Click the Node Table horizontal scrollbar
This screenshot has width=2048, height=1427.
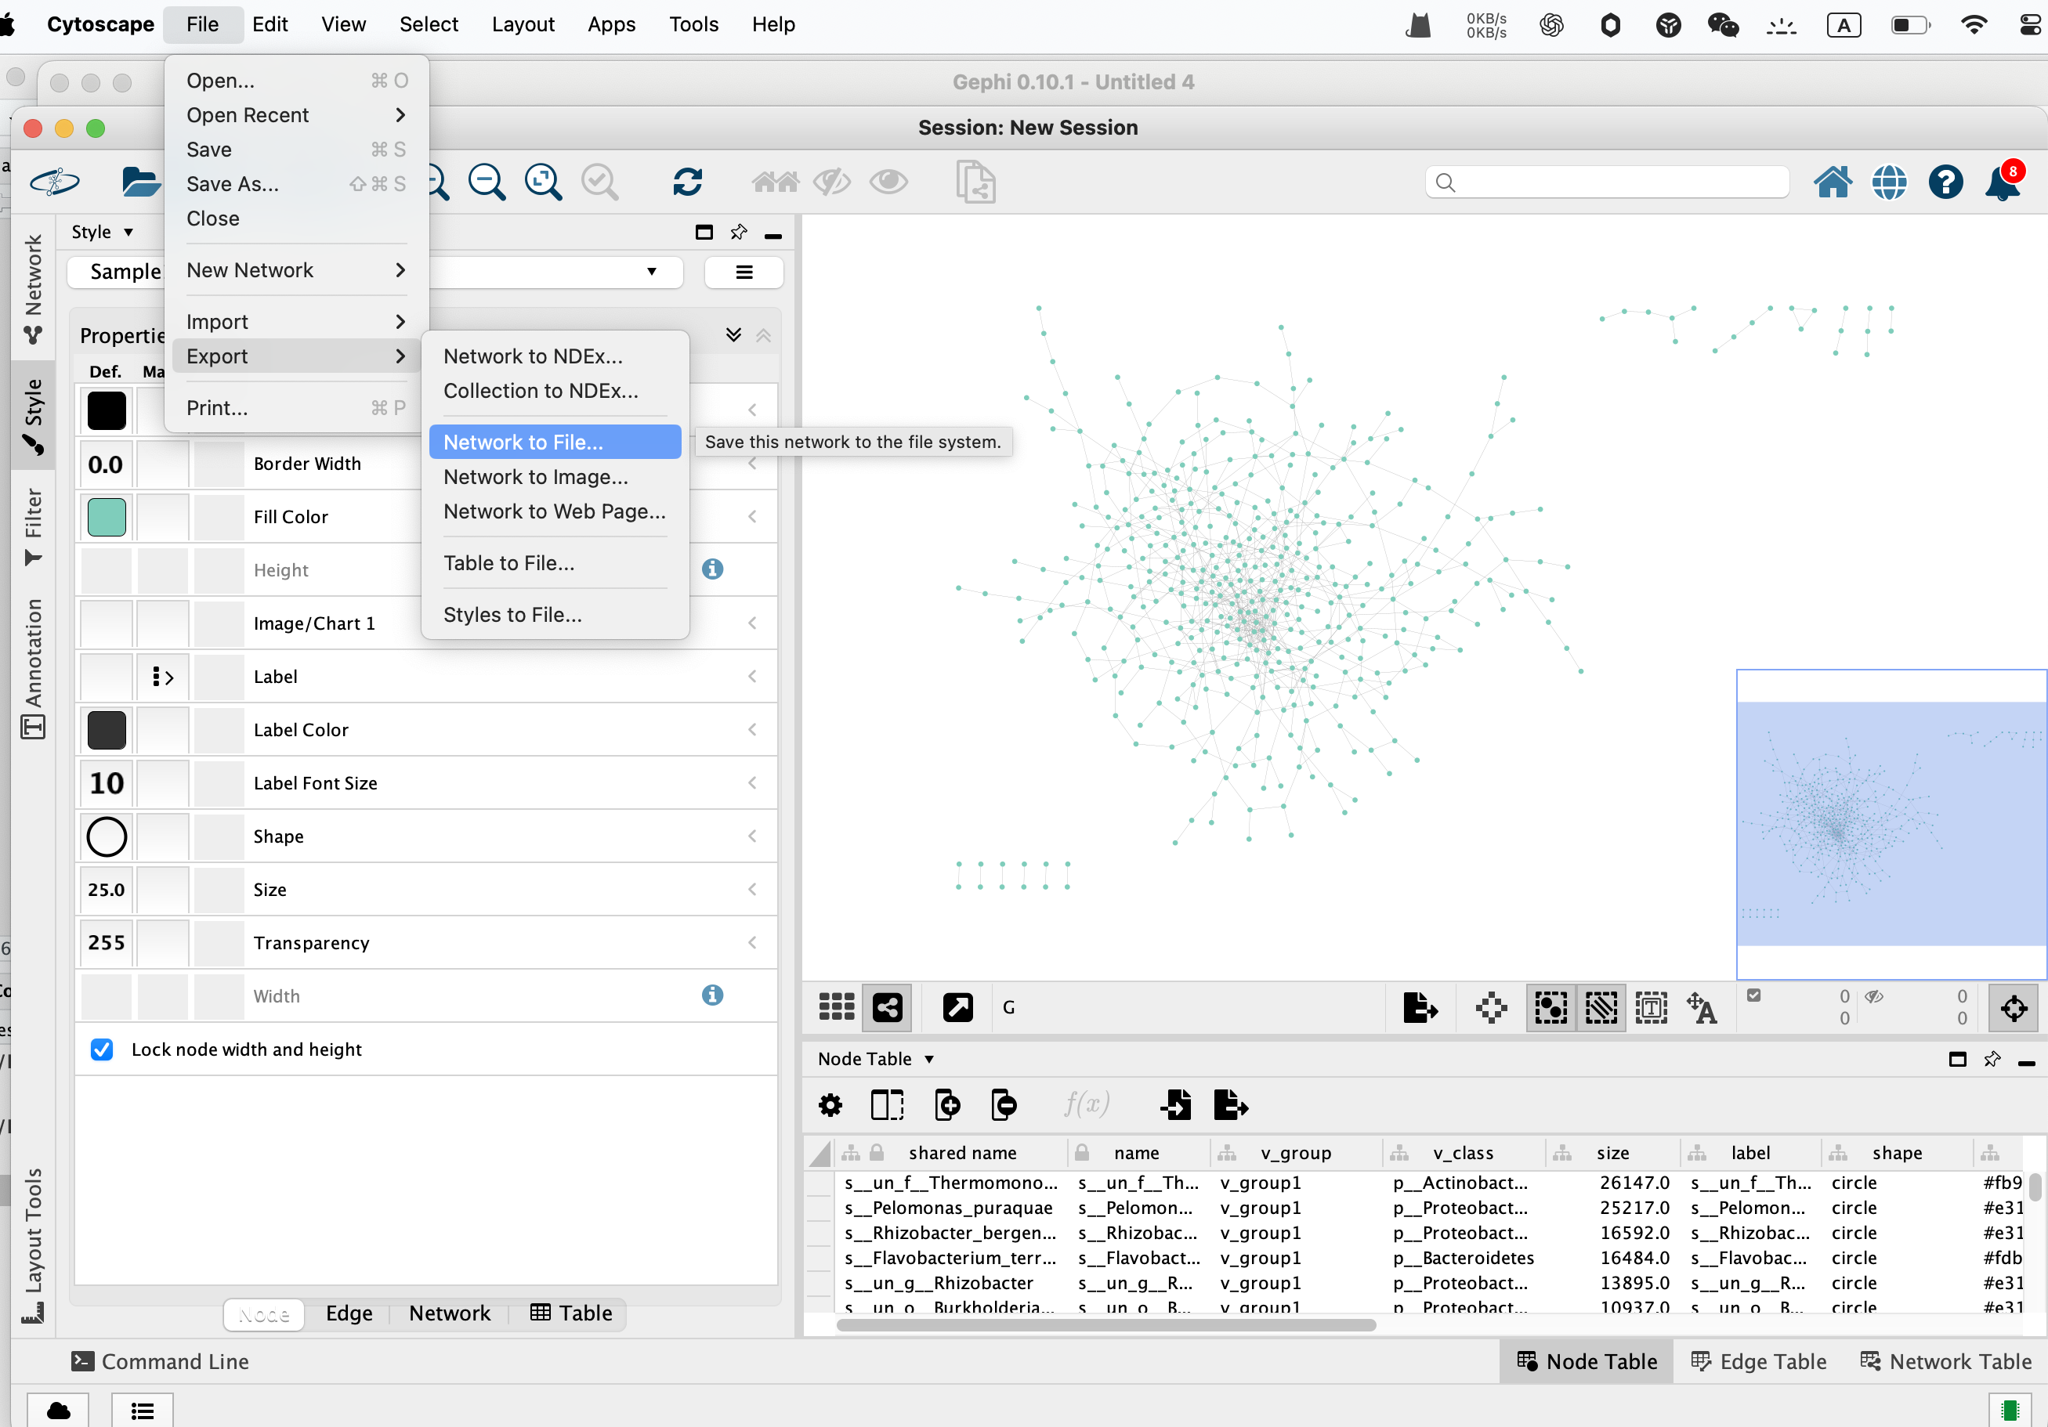[1106, 1324]
